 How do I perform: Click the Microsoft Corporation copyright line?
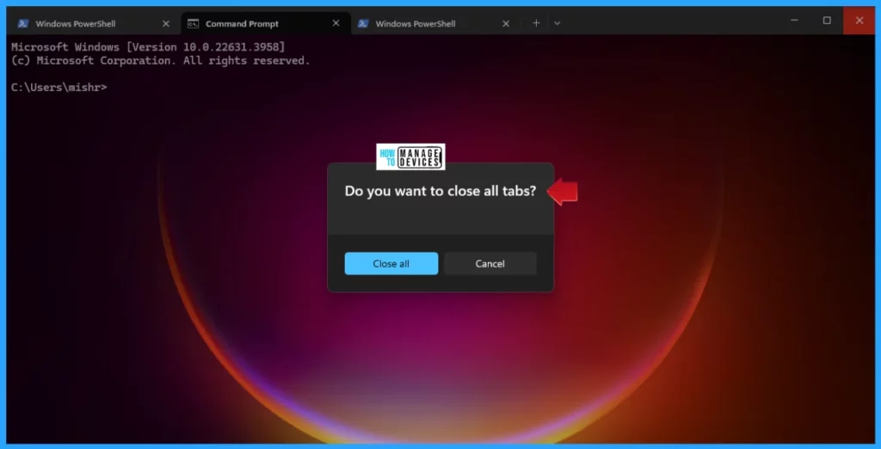pyautogui.click(x=161, y=60)
